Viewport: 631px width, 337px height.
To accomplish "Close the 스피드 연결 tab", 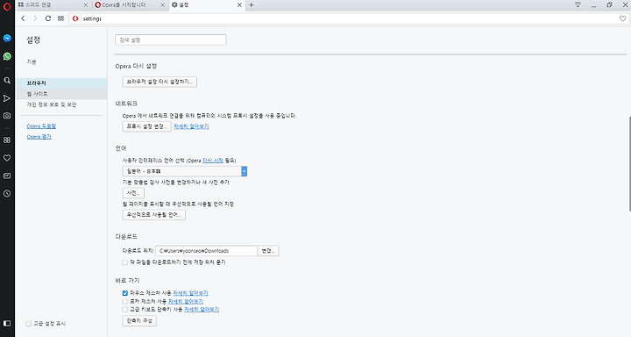I will pos(85,5).
